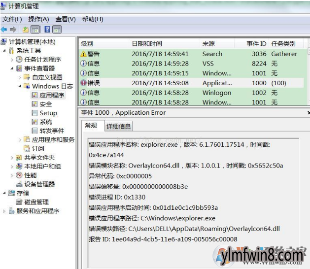
Task: Expand the 任务计划程序 node arrow
Action: [x=12, y=60]
